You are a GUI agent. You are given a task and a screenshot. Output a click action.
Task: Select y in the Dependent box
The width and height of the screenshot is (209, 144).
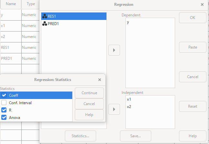[150, 22]
